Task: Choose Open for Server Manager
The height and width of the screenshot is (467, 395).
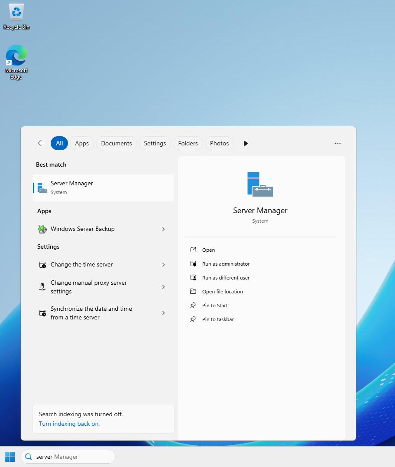Action: coord(208,250)
